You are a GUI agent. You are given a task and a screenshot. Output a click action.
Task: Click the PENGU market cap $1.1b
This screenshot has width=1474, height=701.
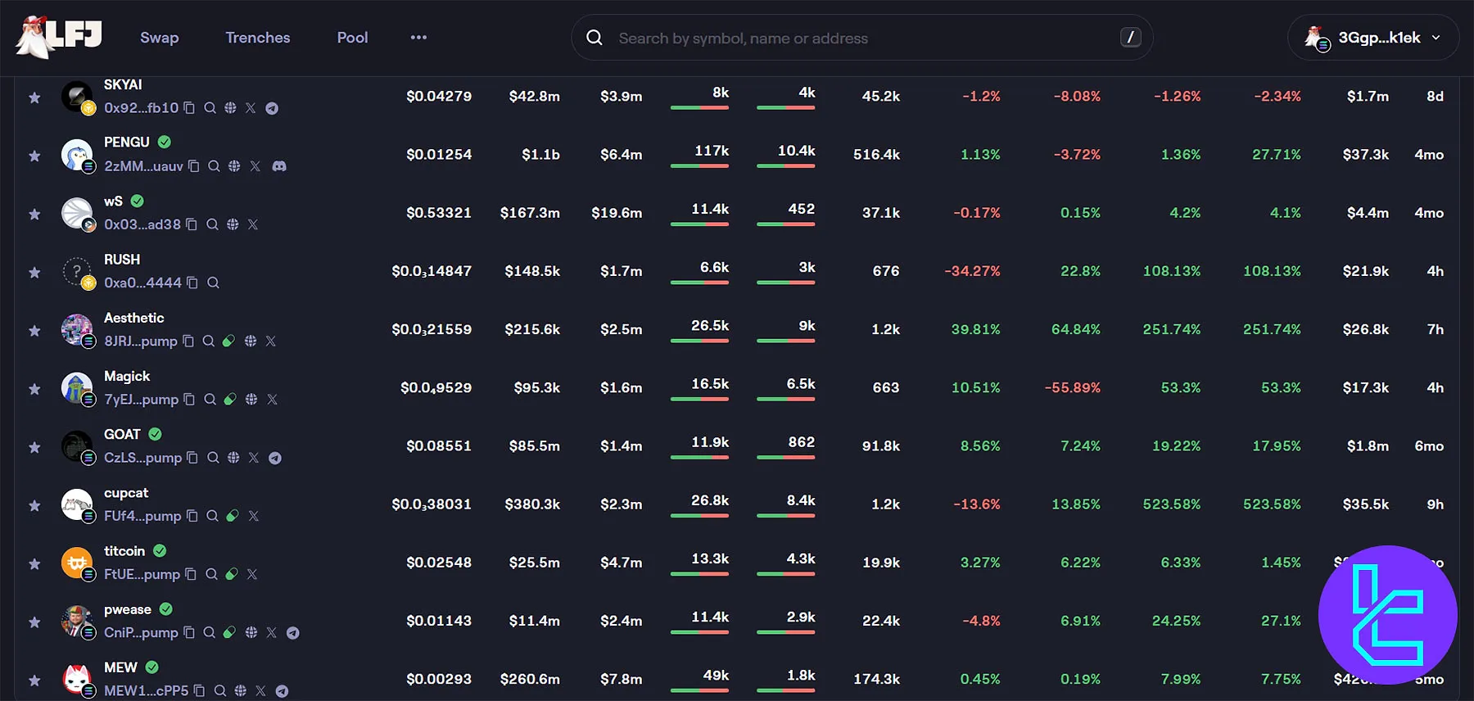point(540,155)
